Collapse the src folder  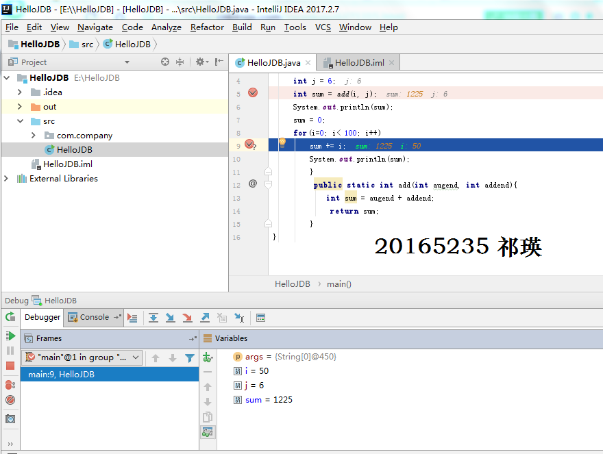coord(20,121)
